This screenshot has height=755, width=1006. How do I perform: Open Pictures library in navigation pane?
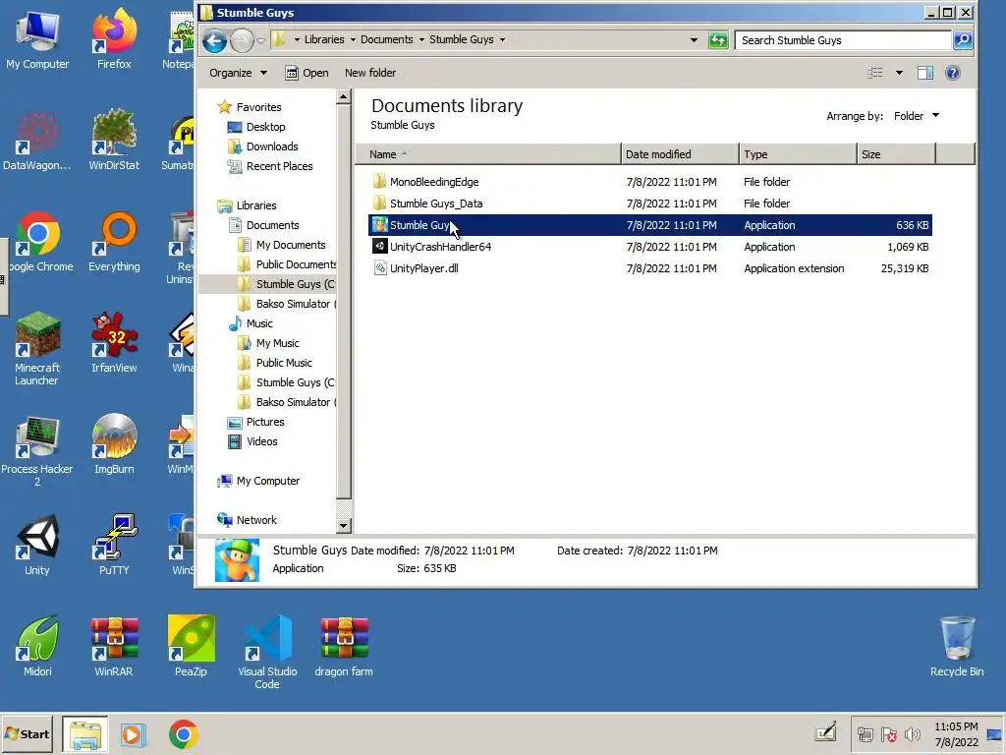(256, 422)
